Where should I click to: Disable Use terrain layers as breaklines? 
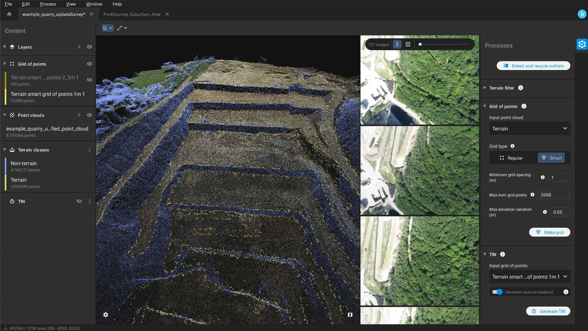[x=497, y=292]
